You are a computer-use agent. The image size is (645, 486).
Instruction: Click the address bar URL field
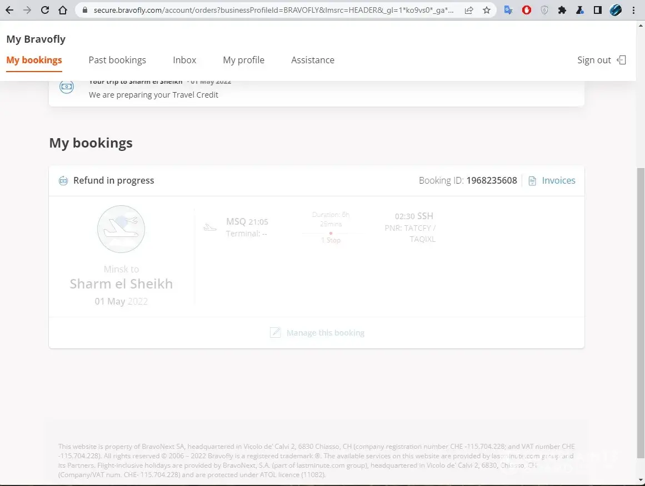pyautogui.click(x=273, y=11)
